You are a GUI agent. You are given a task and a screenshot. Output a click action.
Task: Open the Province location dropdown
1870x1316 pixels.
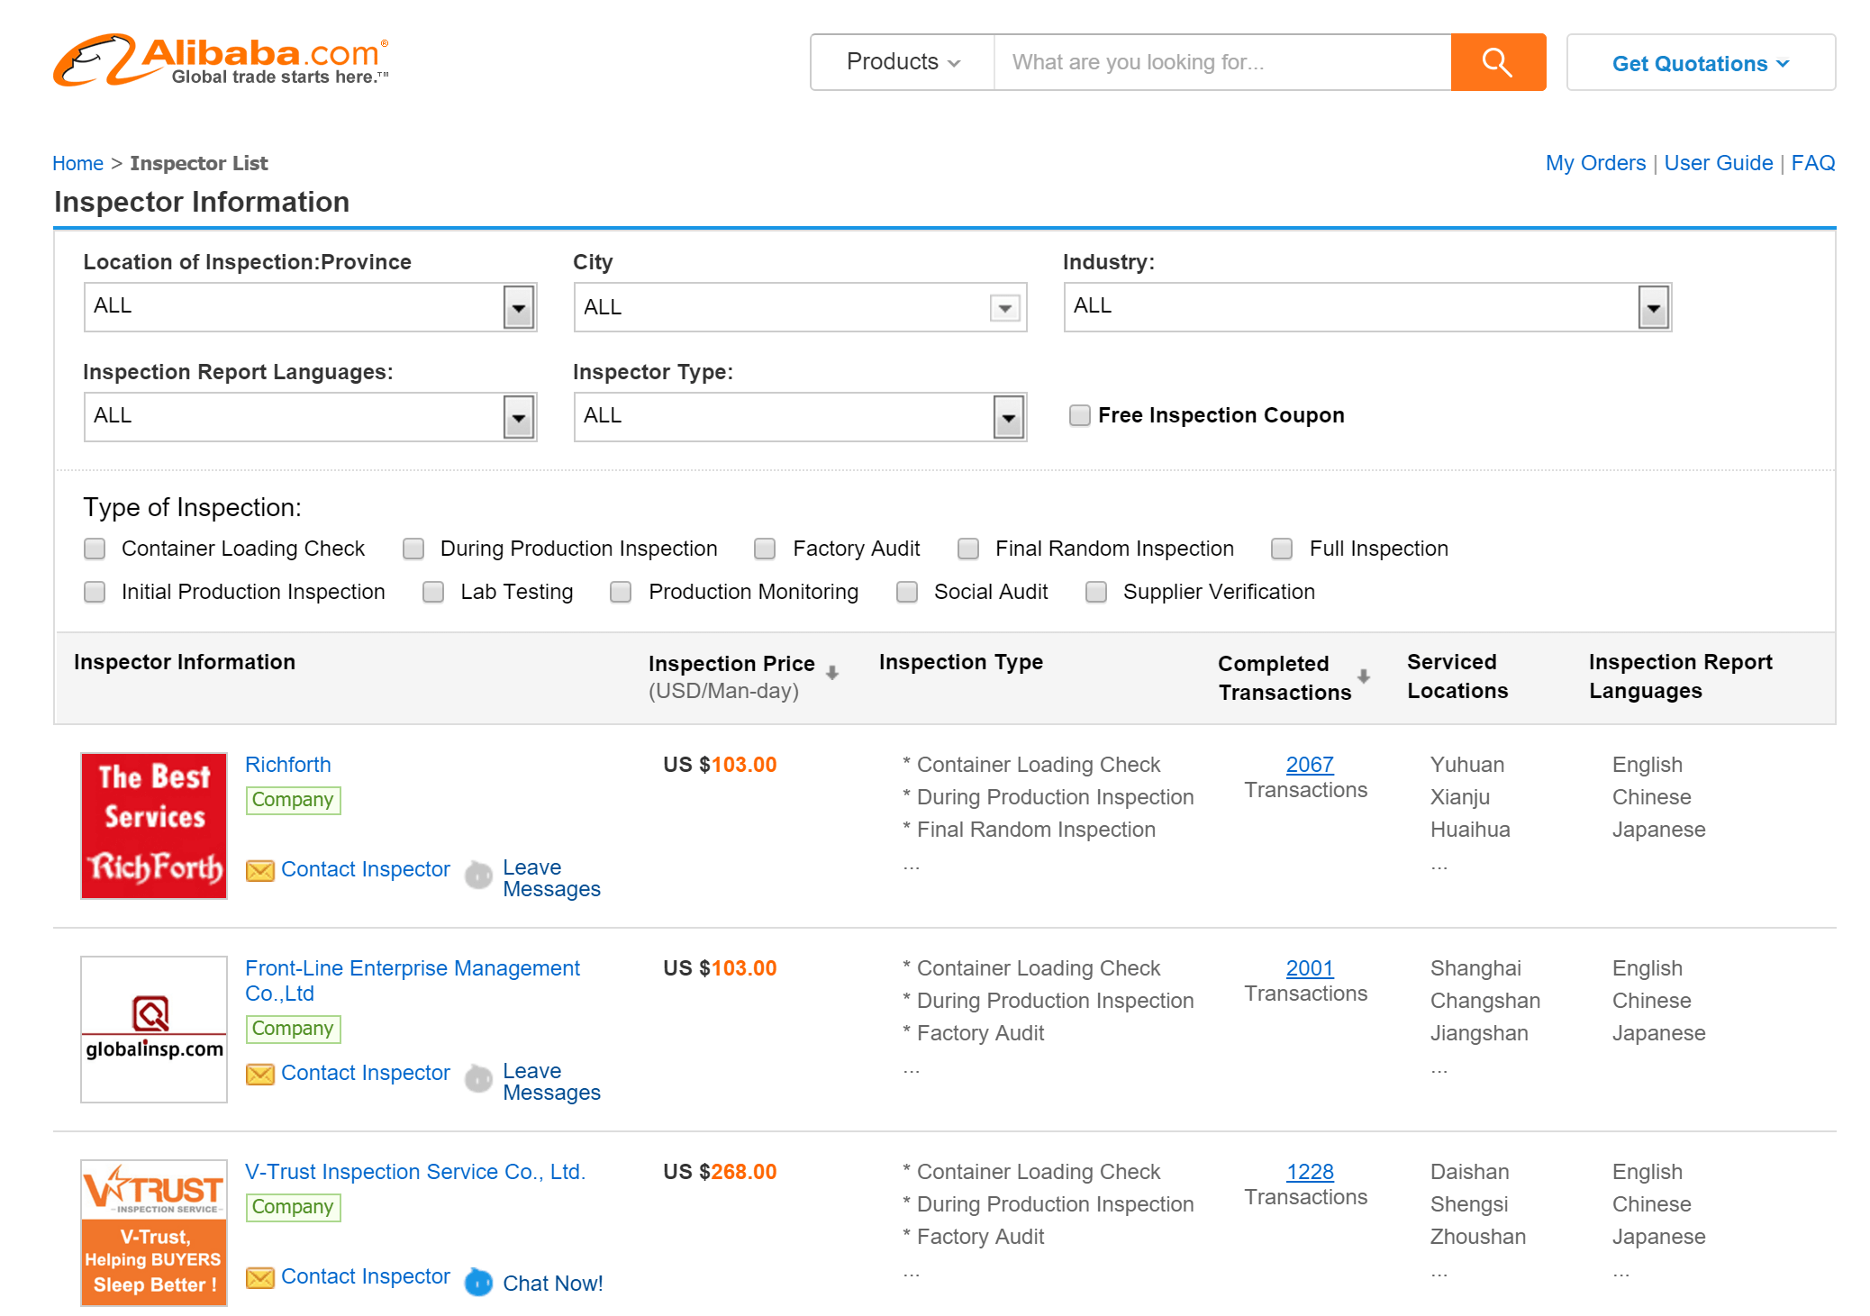click(x=311, y=307)
